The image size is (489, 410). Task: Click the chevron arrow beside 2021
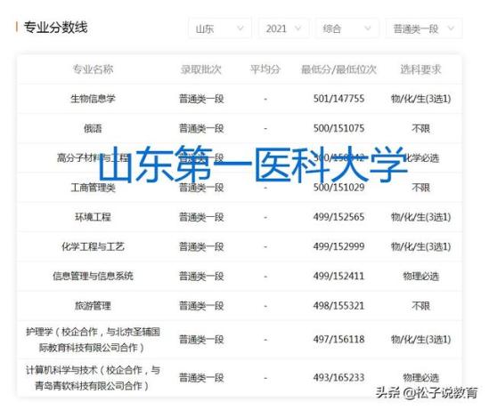297,28
